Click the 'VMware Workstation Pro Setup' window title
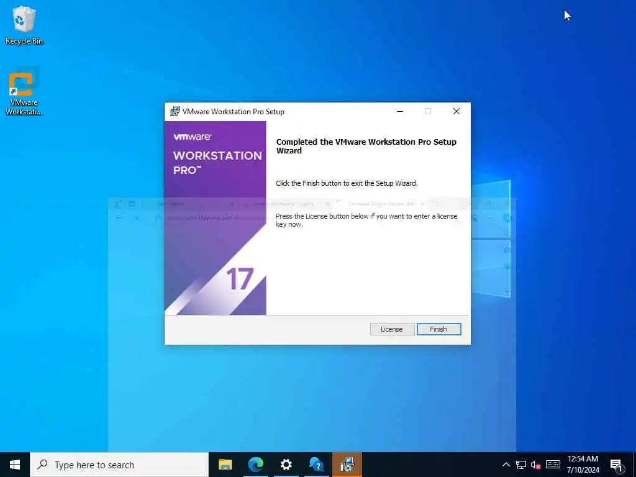This screenshot has width=636, height=477. coord(234,112)
